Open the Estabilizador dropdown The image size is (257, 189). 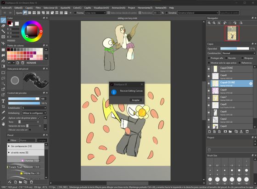(x=34, y=108)
